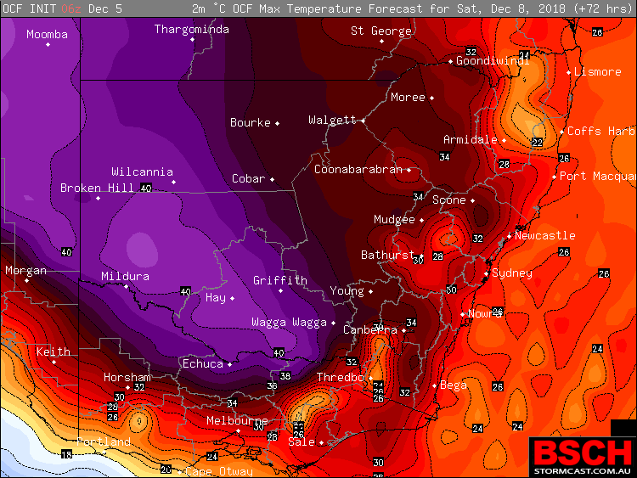Click the light purple hot spot near Mildura
This screenshot has height=478, width=637.
click(142, 248)
